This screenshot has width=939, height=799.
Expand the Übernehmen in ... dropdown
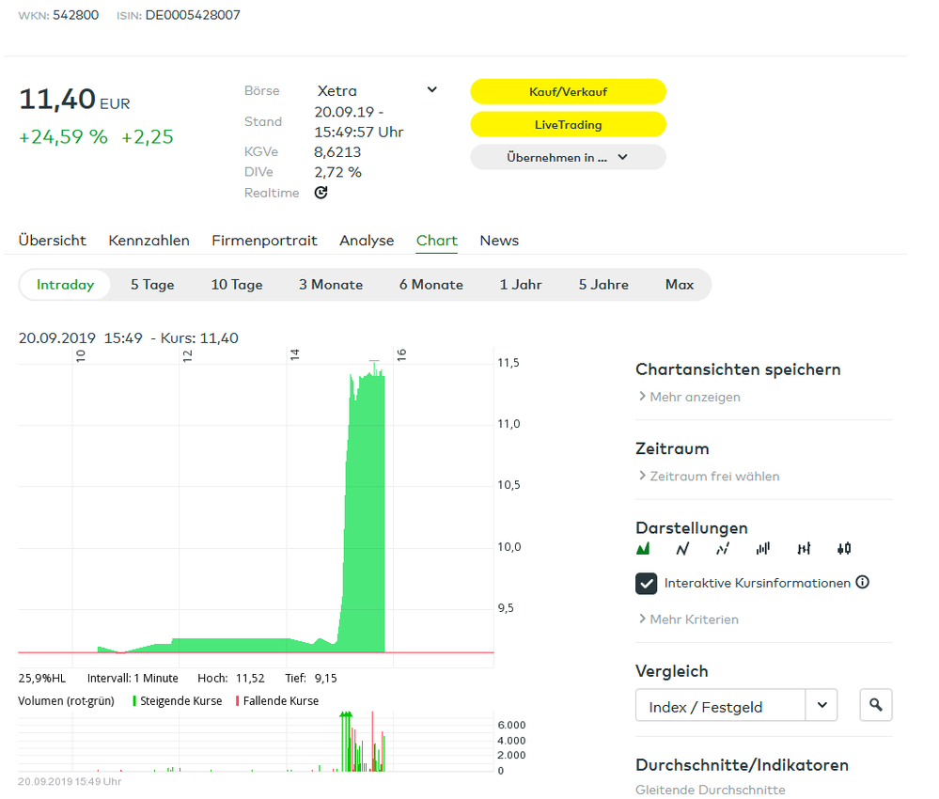[568, 157]
